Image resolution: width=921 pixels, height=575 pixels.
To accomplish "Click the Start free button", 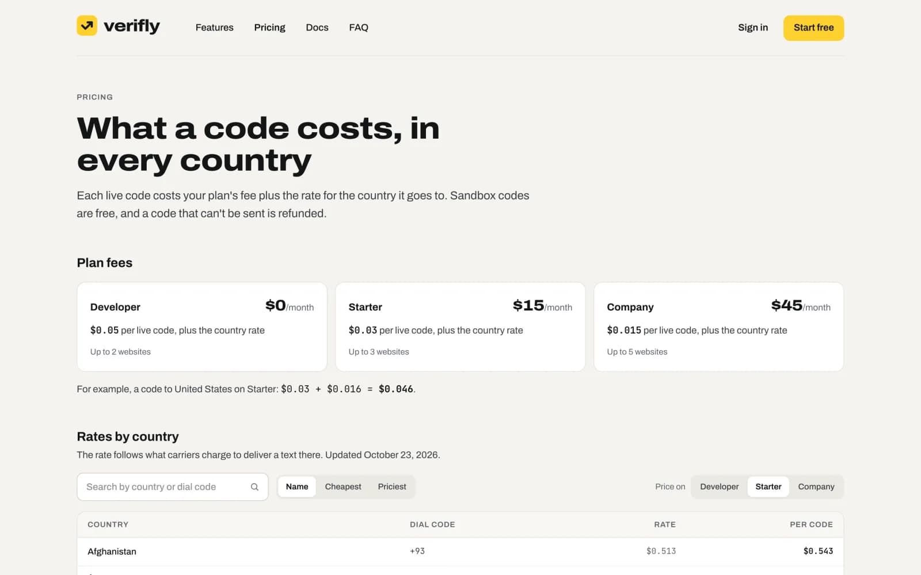I will pos(813,28).
